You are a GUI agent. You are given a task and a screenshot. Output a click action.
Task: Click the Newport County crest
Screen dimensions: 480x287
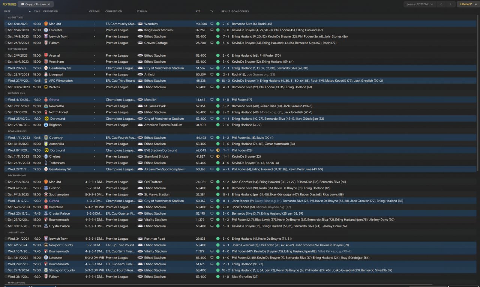[46, 245]
